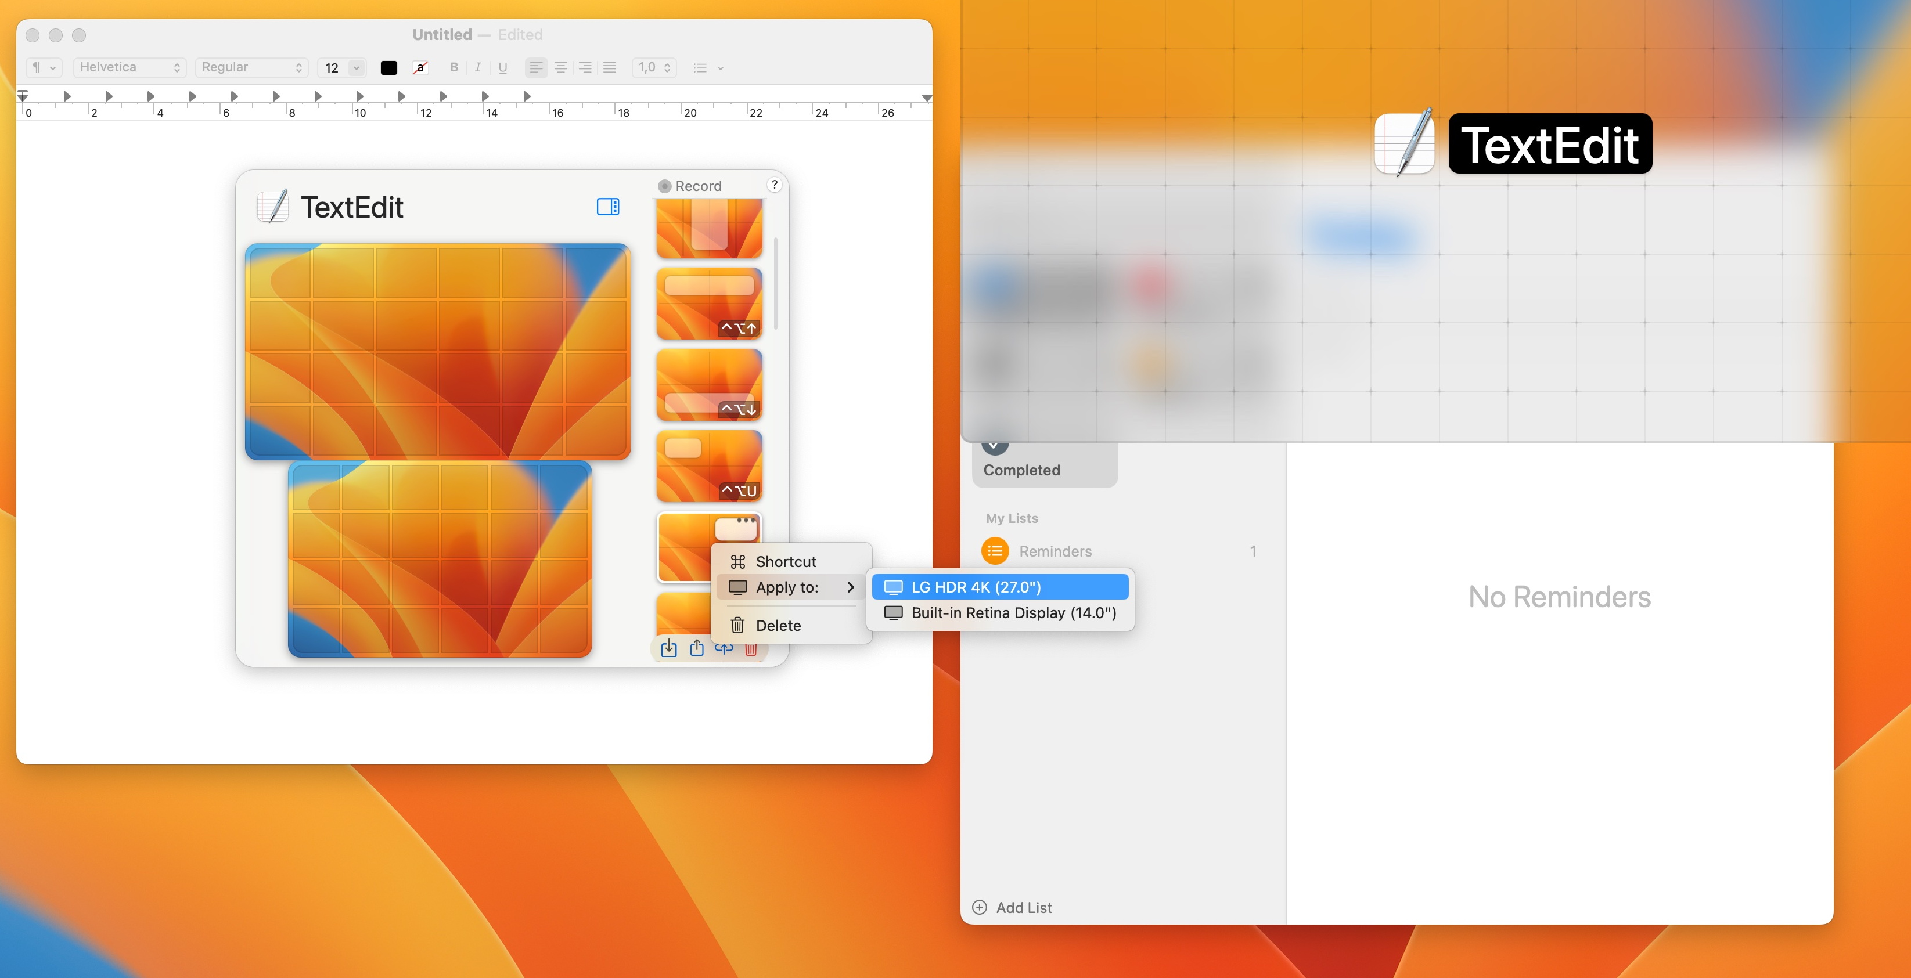Click the TextEdit app icon in overlay
The height and width of the screenshot is (978, 1911).
click(x=1404, y=142)
